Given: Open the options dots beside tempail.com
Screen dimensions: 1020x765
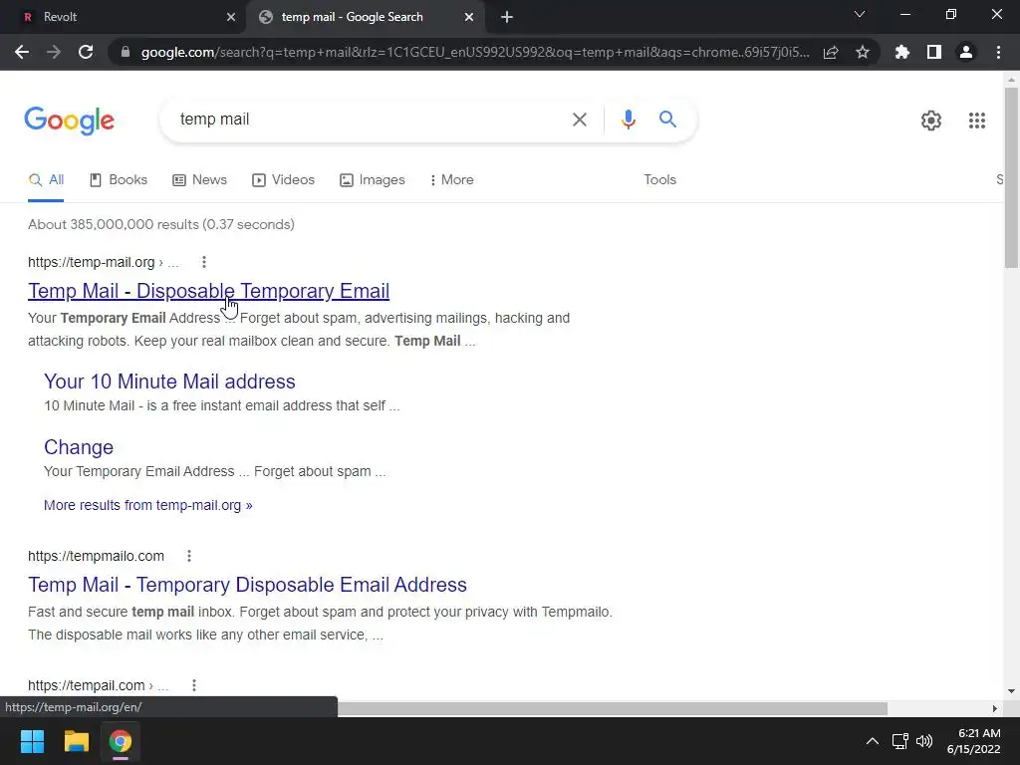Looking at the screenshot, I should tap(193, 685).
